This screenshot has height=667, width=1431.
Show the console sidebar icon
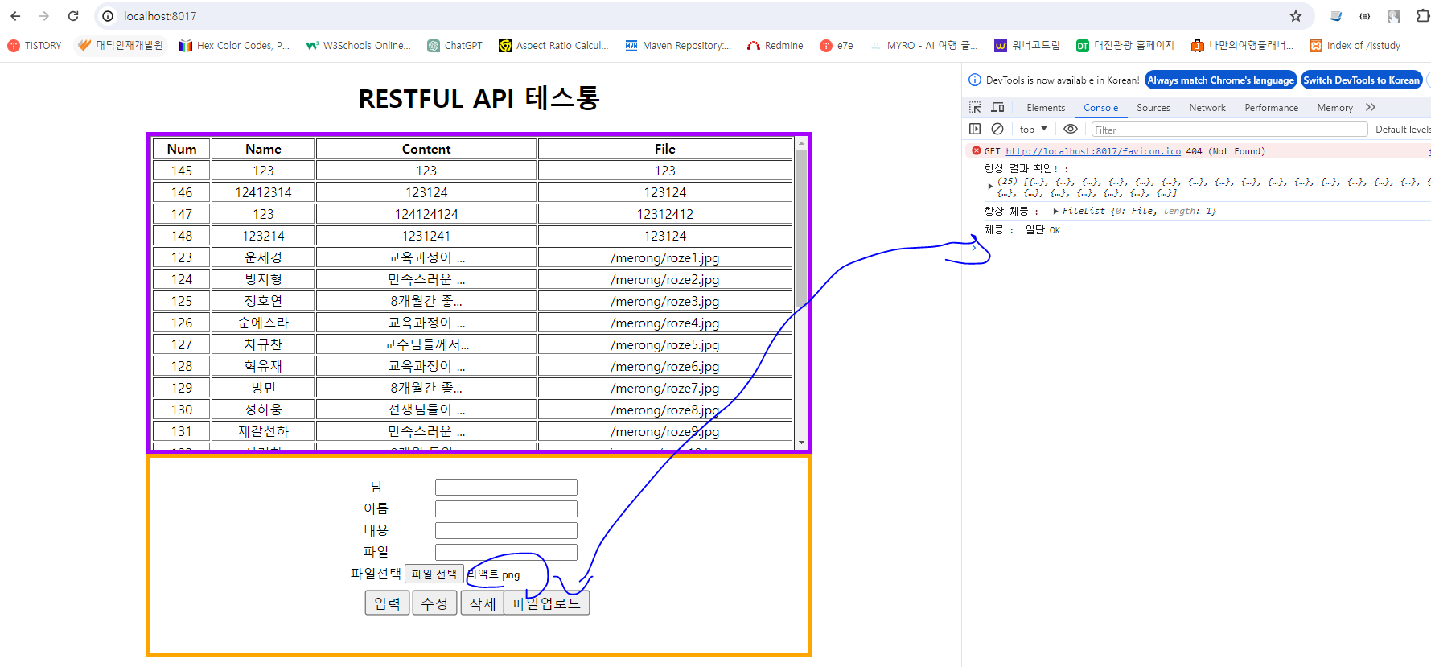[x=975, y=129]
